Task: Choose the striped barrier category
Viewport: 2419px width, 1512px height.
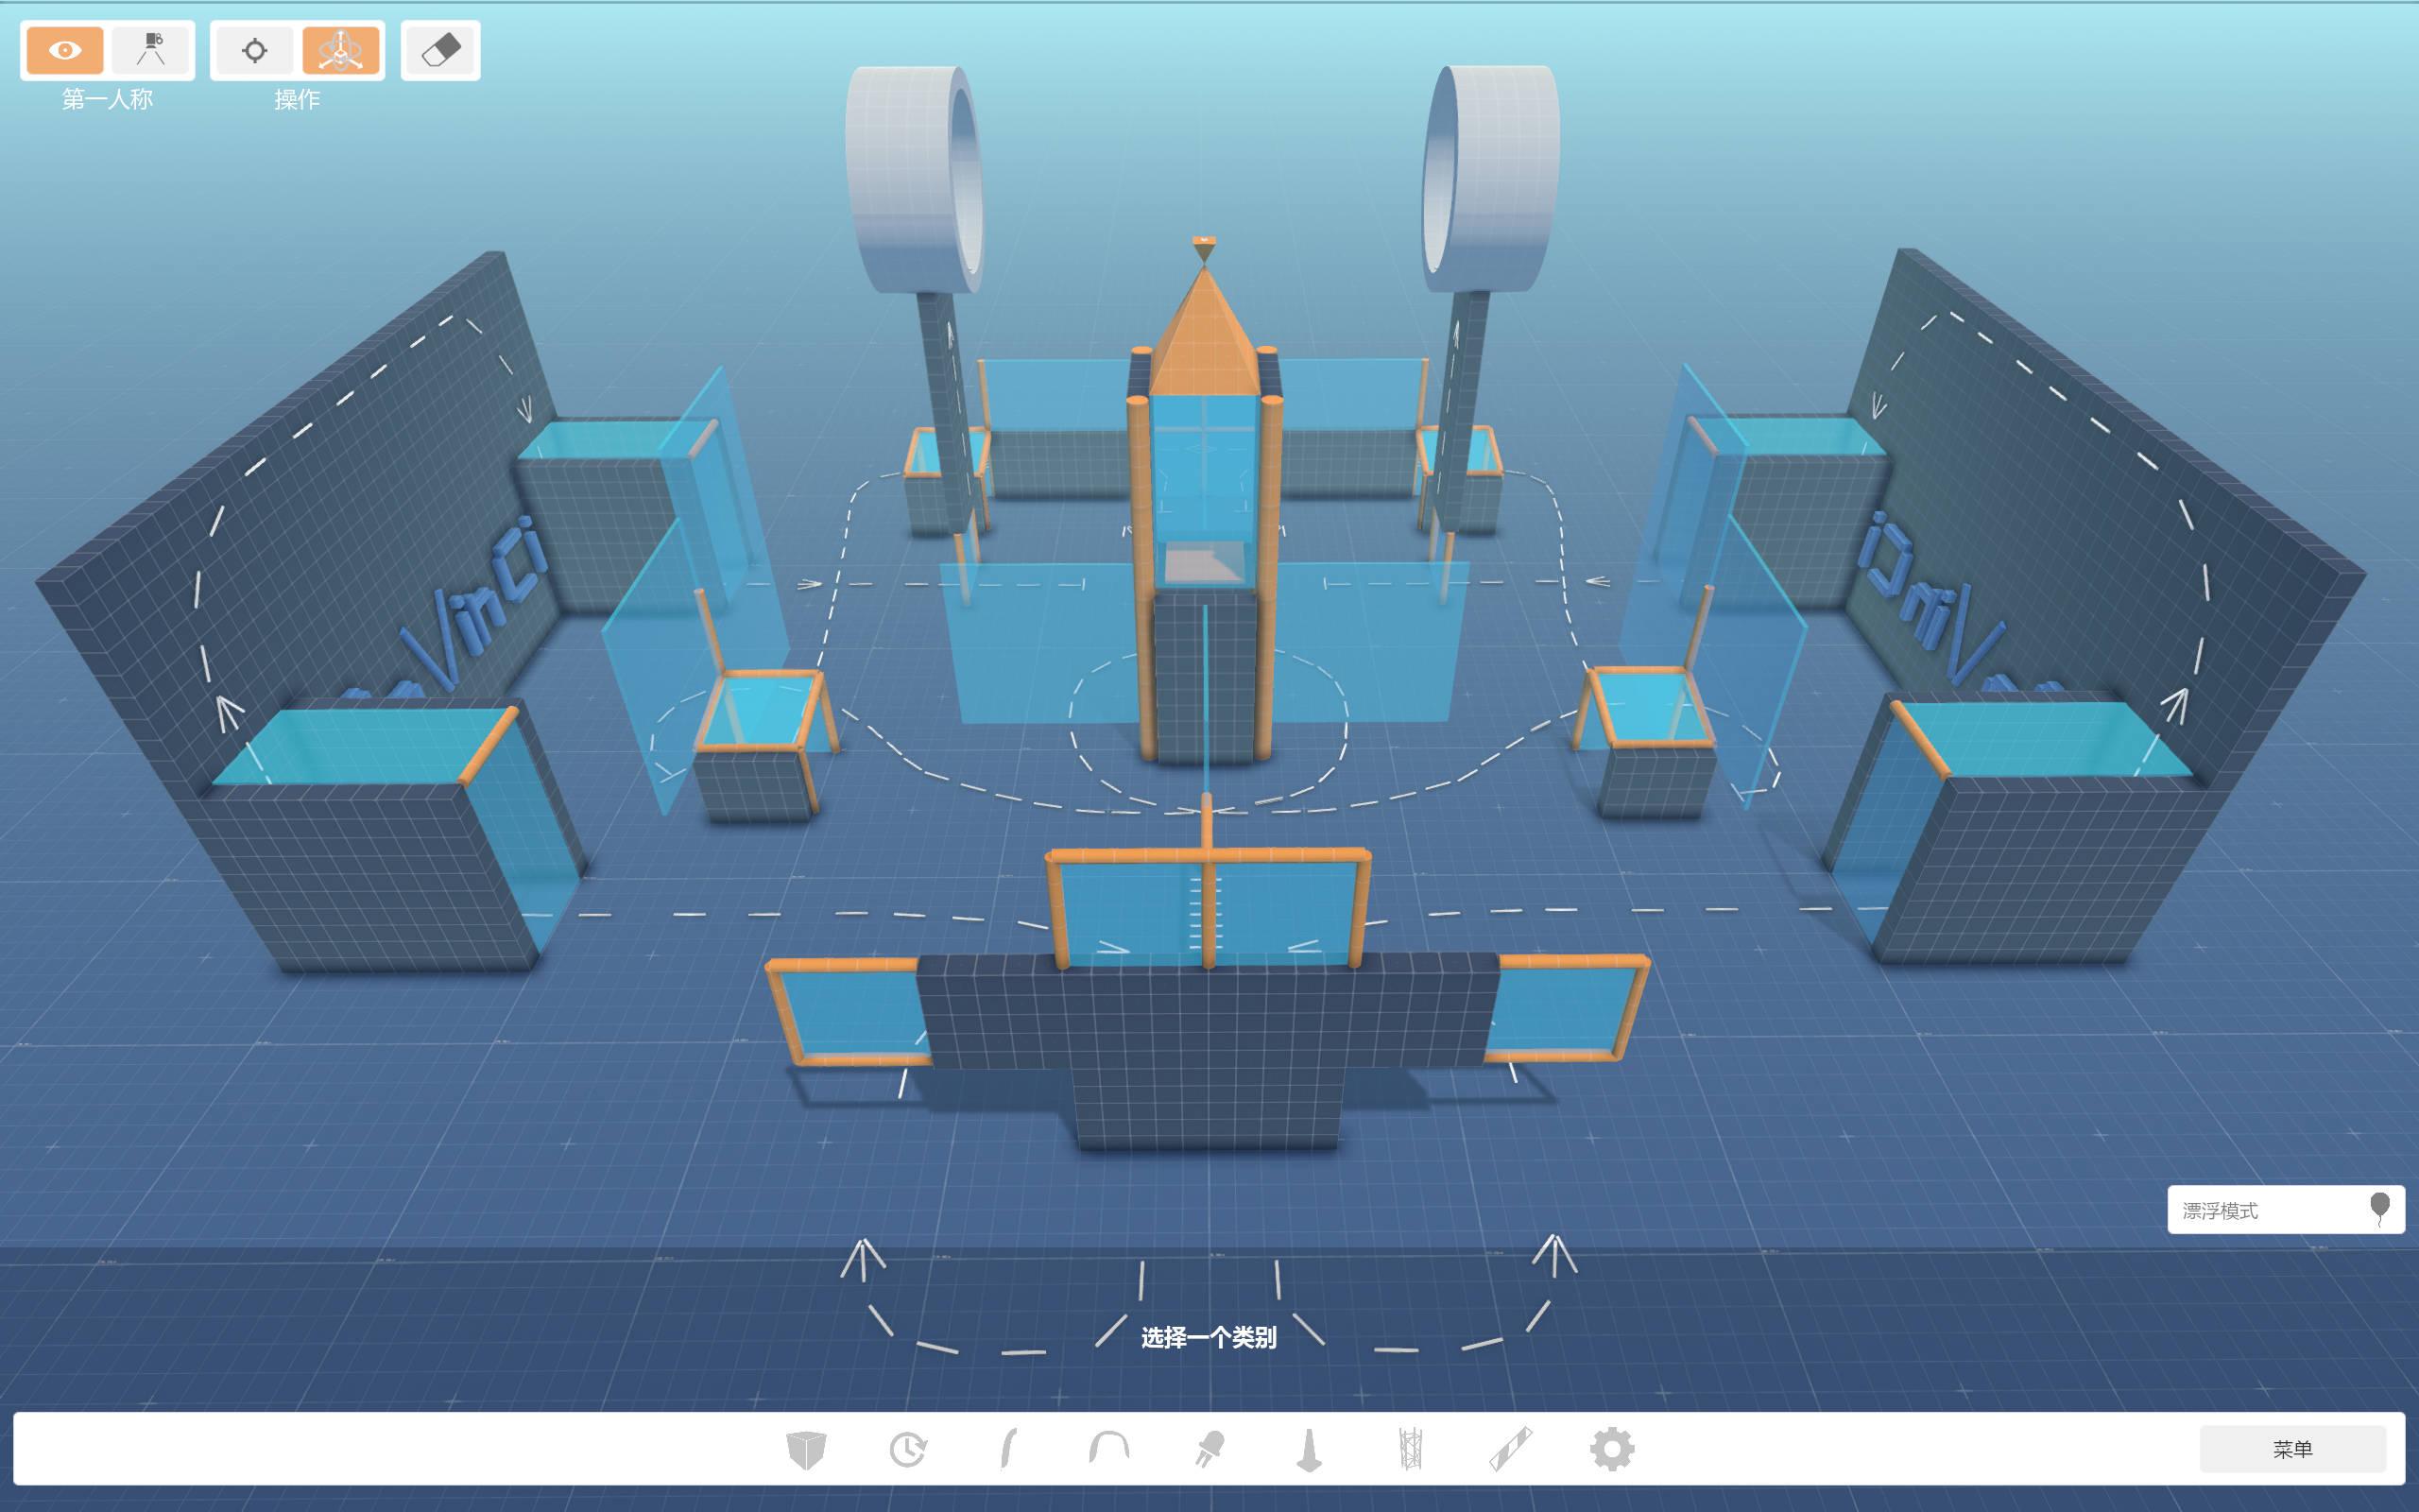Action: click(1510, 1448)
